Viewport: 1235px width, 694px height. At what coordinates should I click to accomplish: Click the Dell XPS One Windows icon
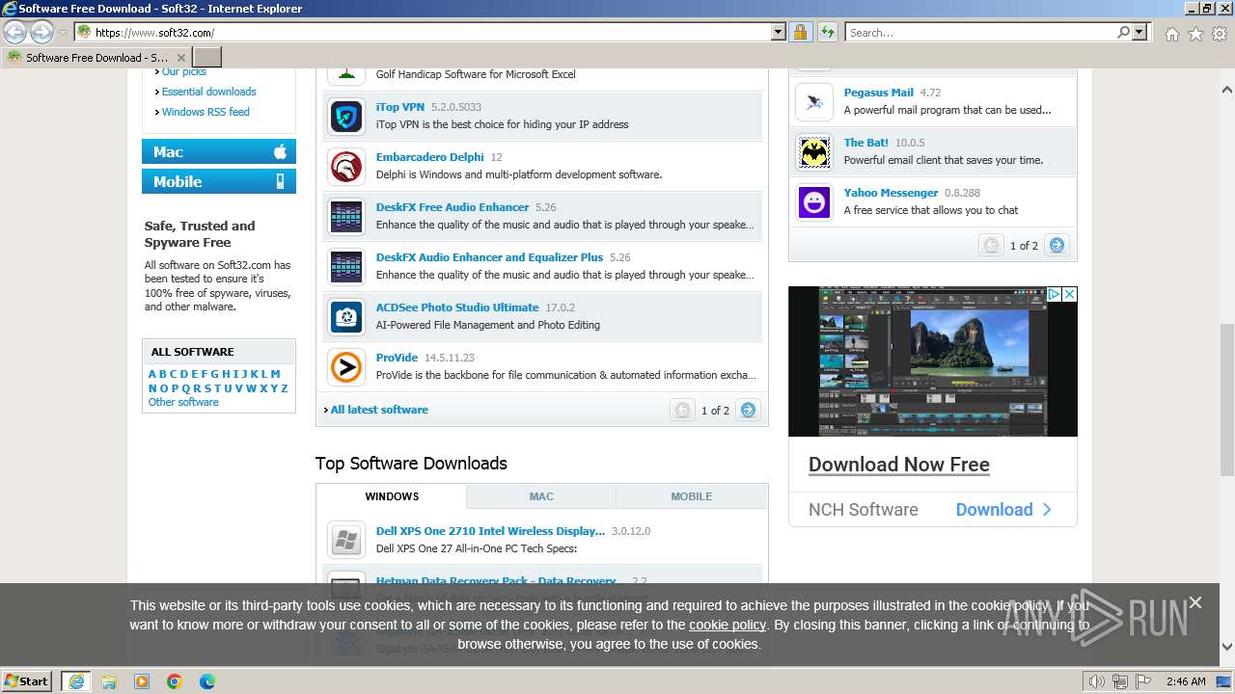[346, 540]
